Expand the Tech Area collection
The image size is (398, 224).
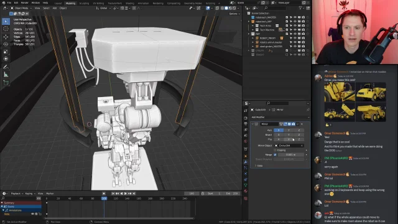point(253,26)
